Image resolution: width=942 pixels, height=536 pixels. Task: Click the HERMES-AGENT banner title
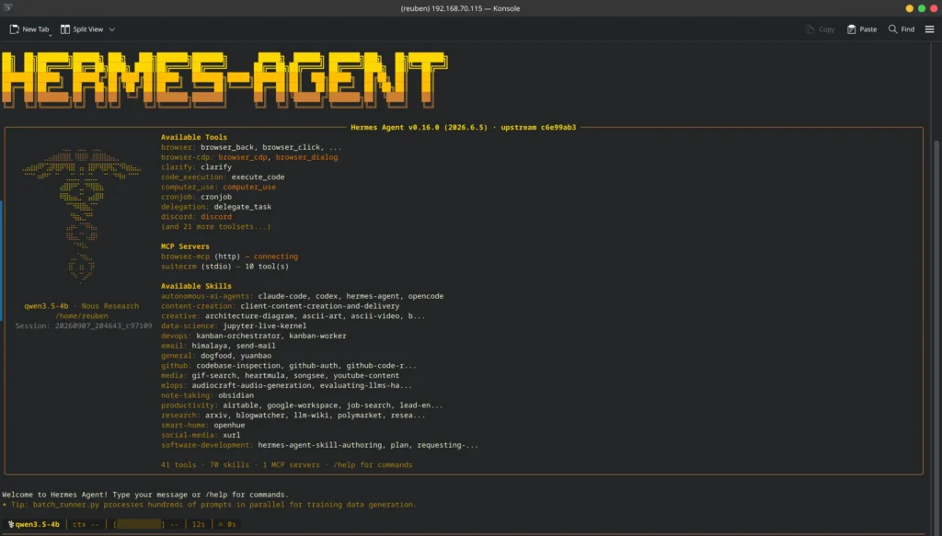coord(224,79)
